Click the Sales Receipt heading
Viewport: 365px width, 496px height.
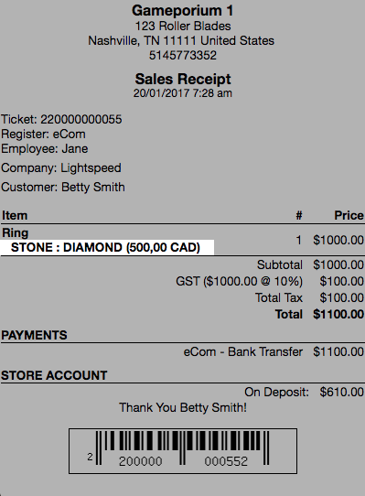click(183, 79)
